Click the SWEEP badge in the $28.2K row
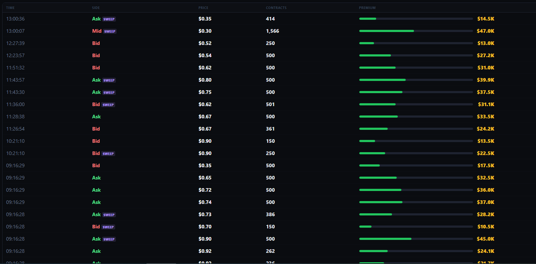The width and height of the screenshot is (536, 264). 109,214
